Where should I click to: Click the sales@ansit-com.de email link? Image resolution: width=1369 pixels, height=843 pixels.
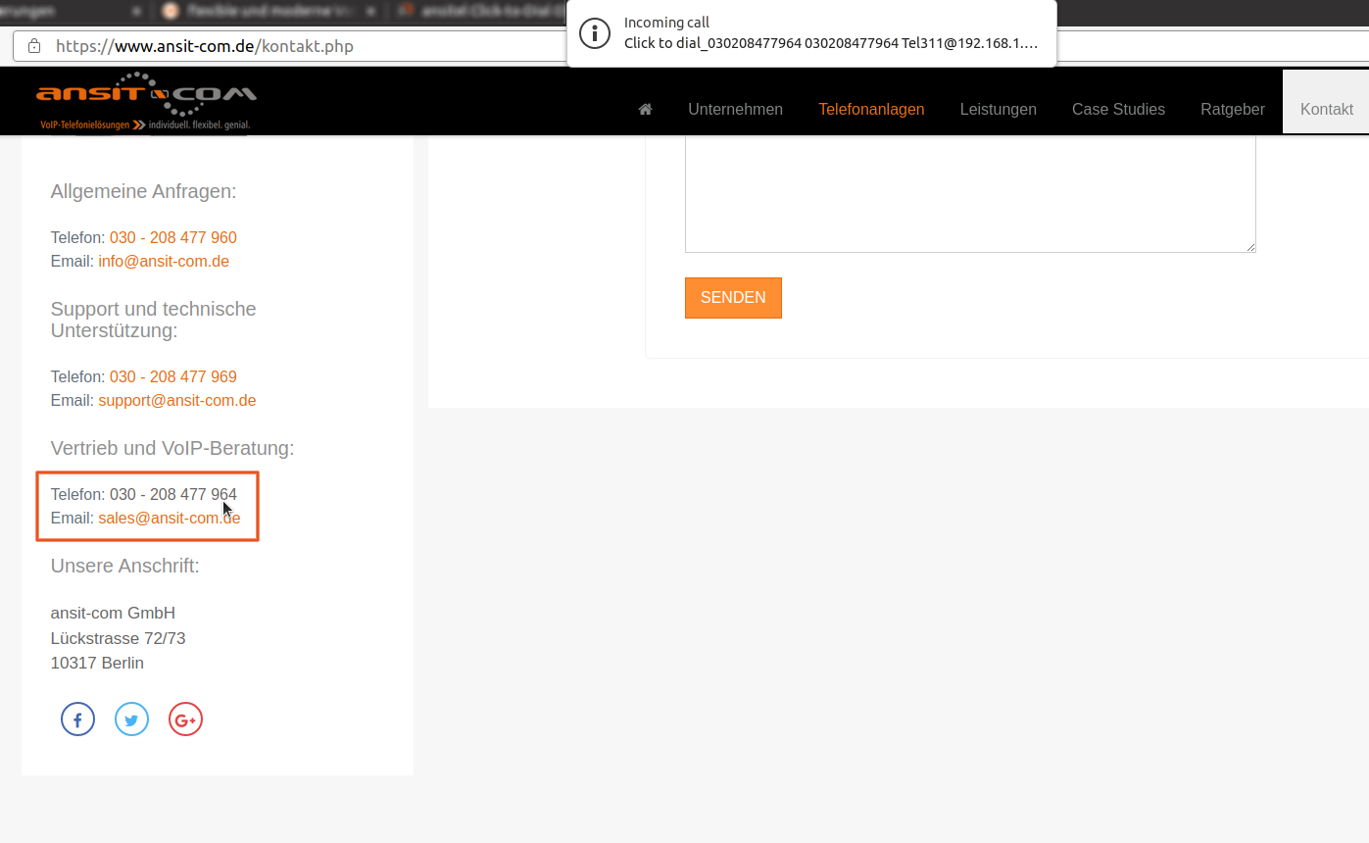(169, 519)
